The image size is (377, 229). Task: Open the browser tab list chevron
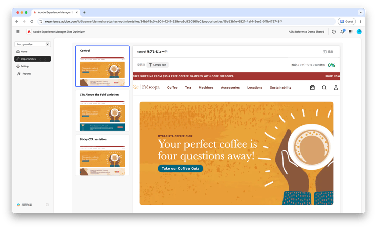(360, 12)
